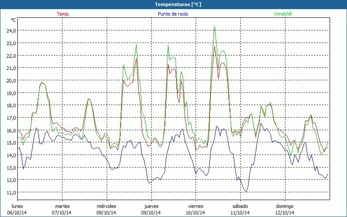
Task: Click the 09/10/14 date label
Action: point(151,213)
